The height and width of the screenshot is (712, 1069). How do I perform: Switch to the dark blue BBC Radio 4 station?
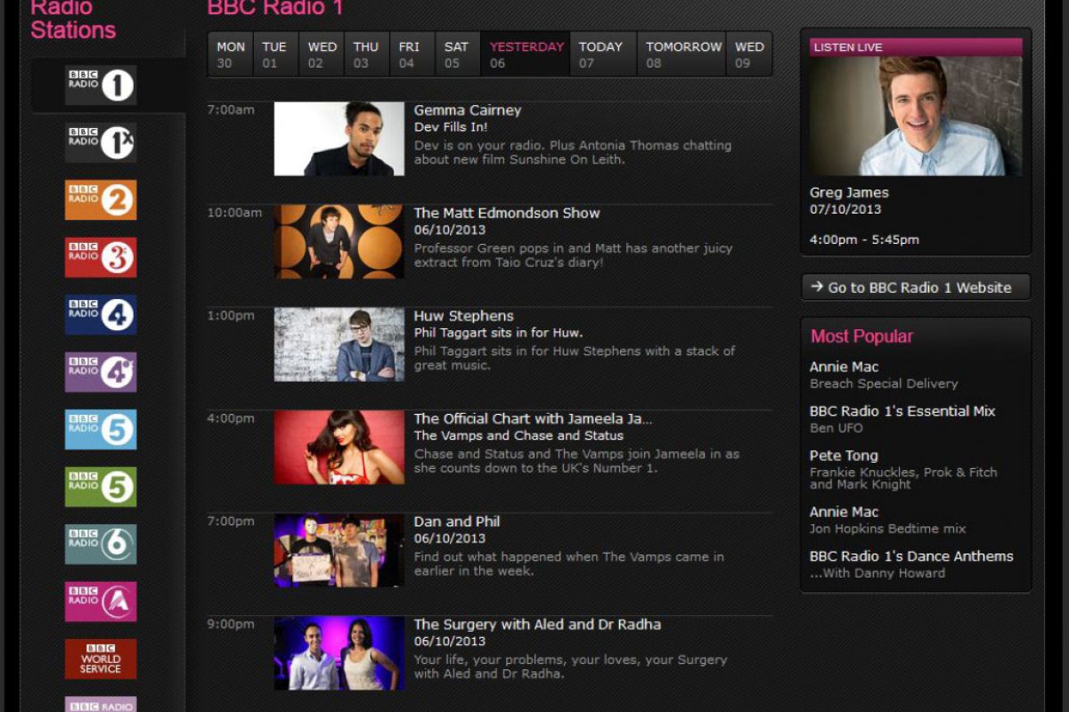point(101,315)
